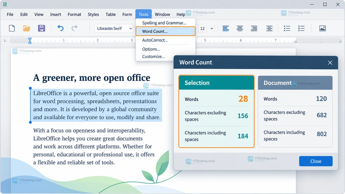The width and height of the screenshot is (345, 194).
Task: Open a file using the folder icon
Action: coord(26,28)
